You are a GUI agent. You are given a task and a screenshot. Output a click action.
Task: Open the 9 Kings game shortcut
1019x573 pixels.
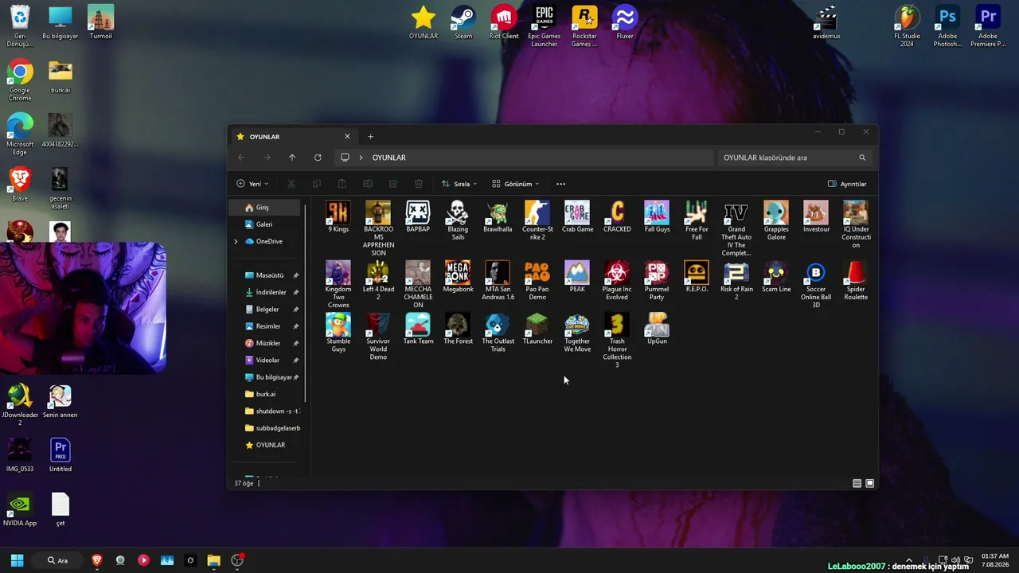coord(338,216)
